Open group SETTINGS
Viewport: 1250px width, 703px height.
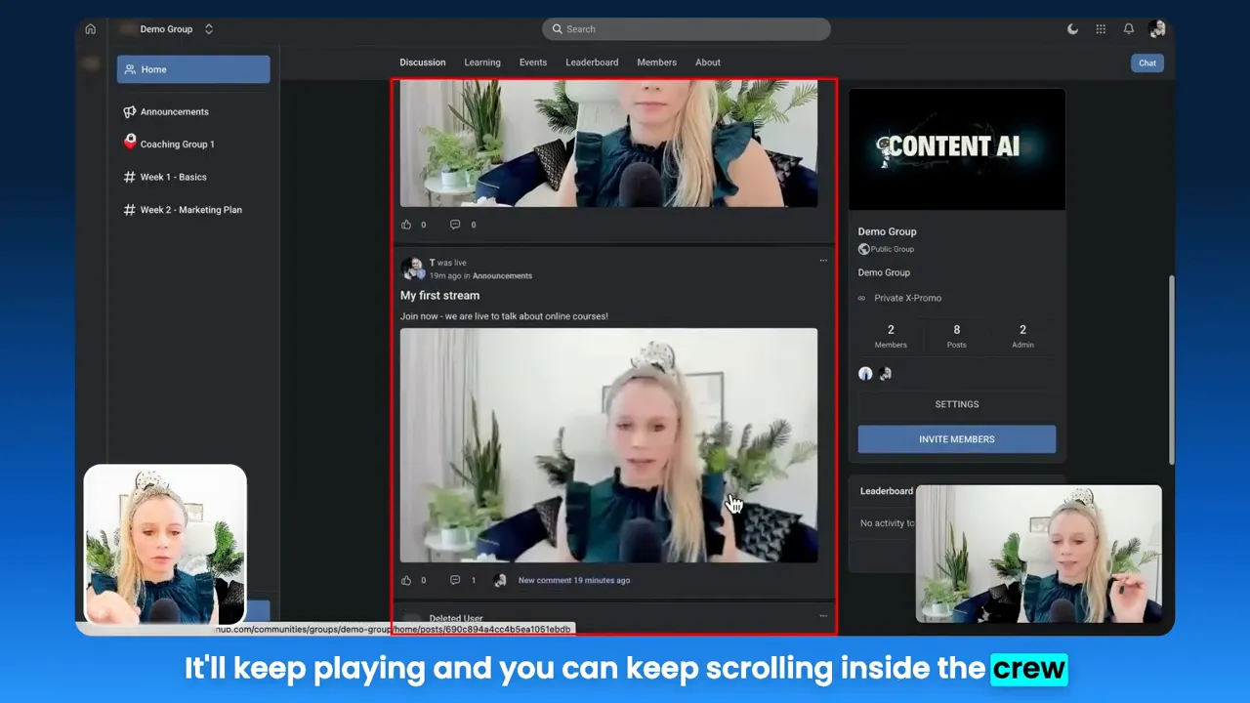tap(957, 404)
